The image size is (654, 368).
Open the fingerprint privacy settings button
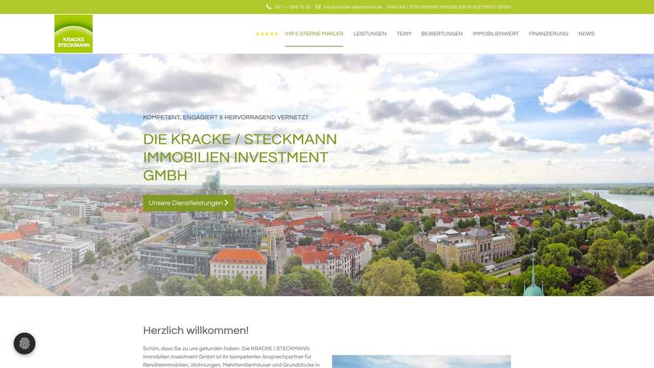point(24,344)
